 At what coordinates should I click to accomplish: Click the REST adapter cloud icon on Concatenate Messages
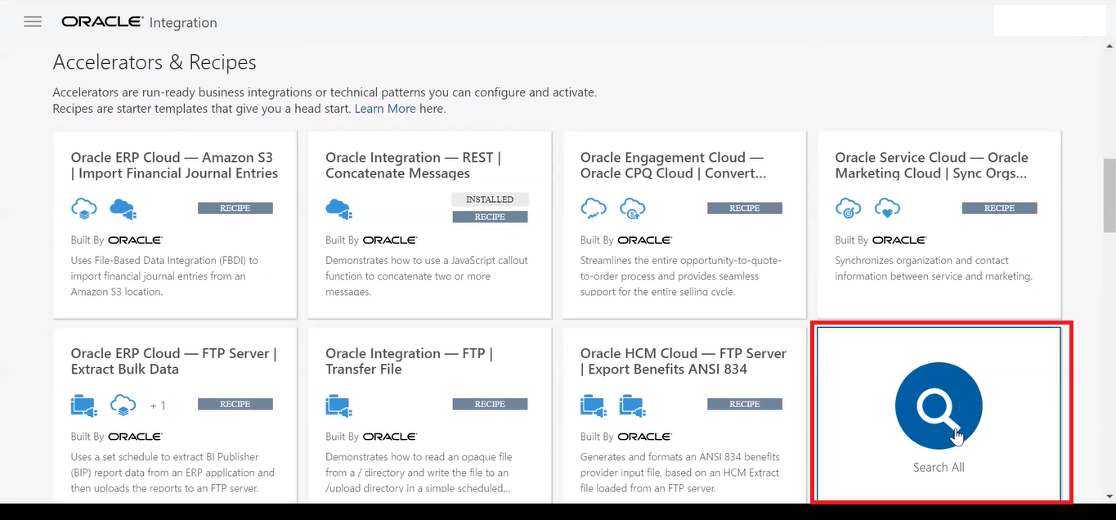click(338, 210)
